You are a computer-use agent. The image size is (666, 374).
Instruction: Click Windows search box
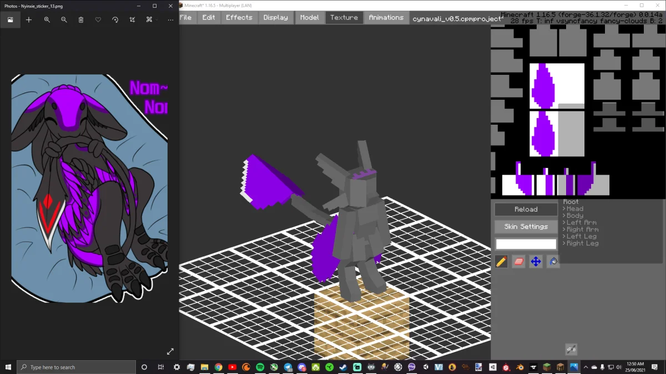point(77,367)
